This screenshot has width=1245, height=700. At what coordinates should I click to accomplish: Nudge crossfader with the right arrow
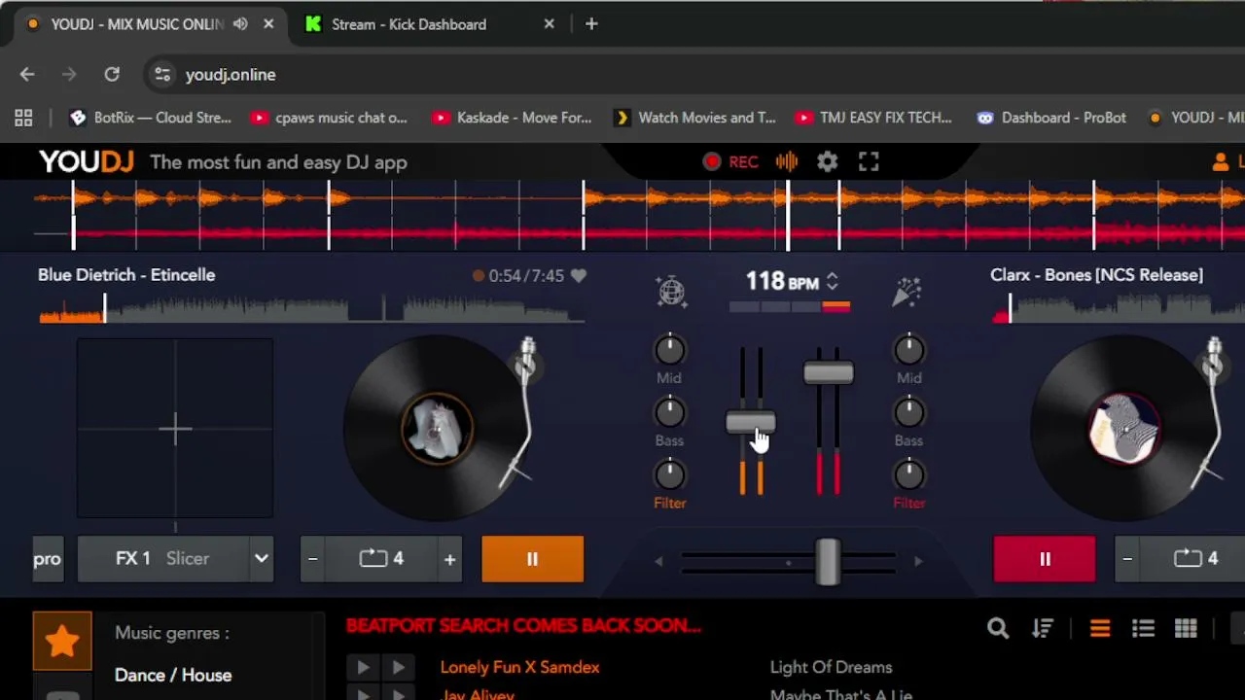[918, 561]
